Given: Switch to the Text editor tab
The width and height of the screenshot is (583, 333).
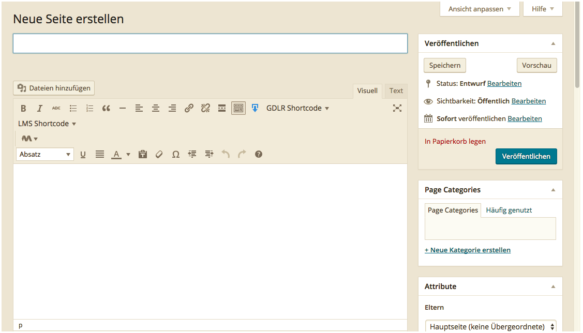Looking at the screenshot, I should [396, 91].
